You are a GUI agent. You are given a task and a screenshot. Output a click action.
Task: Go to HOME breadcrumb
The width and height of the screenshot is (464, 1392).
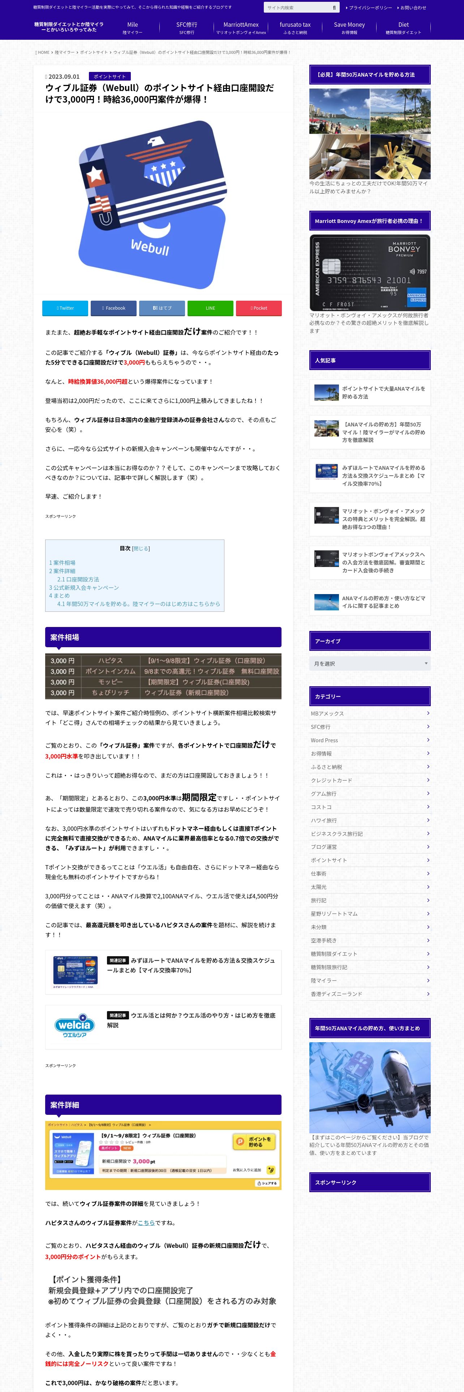tap(42, 52)
